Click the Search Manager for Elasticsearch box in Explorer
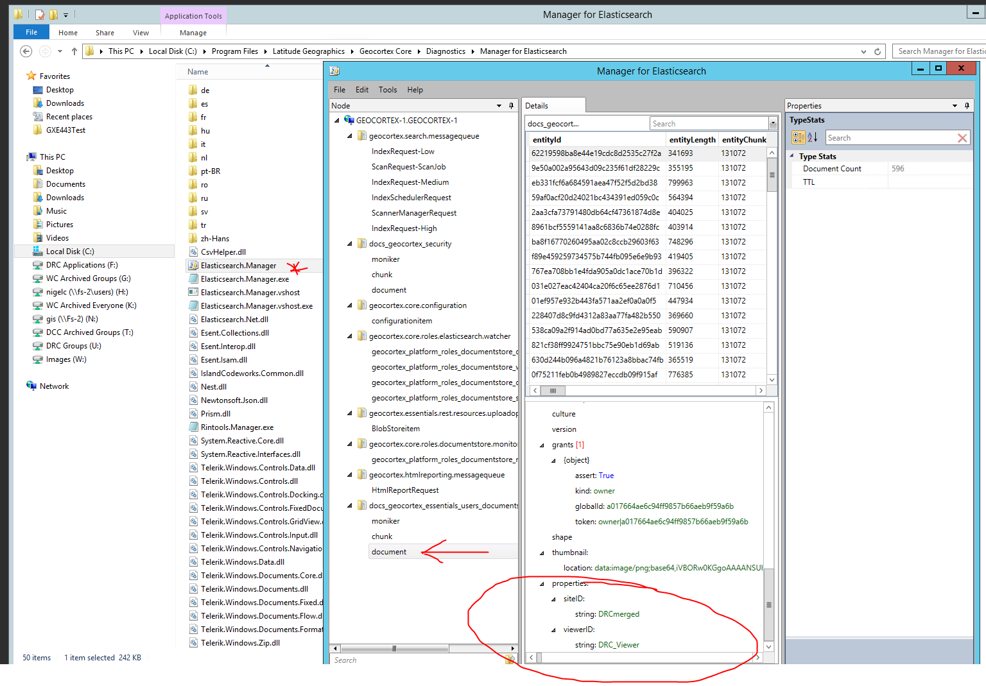Screen dimensions: 986x686 939,51
